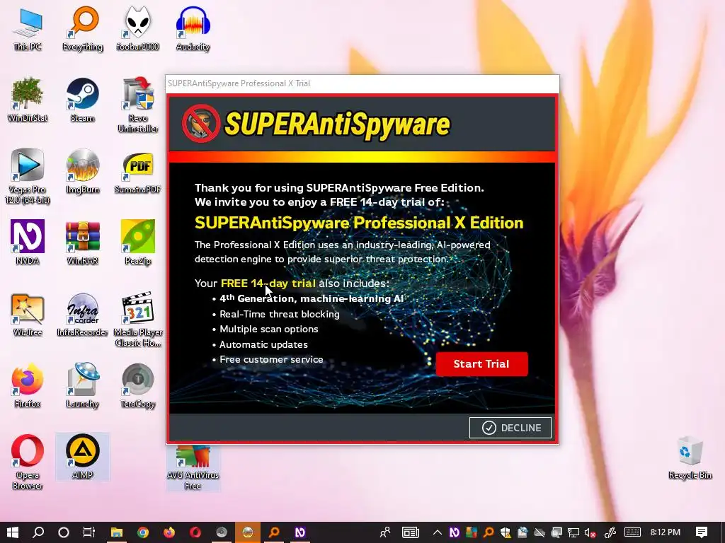Click 'Multiple scan options' bullet text
The height and width of the screenshot is (543, 725).
coord(268,329)
